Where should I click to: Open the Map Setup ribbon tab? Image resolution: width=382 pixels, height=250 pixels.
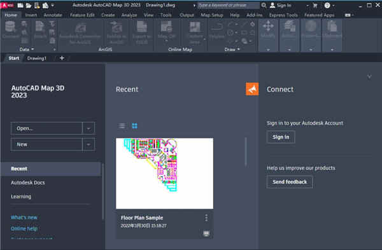point(212,15)
